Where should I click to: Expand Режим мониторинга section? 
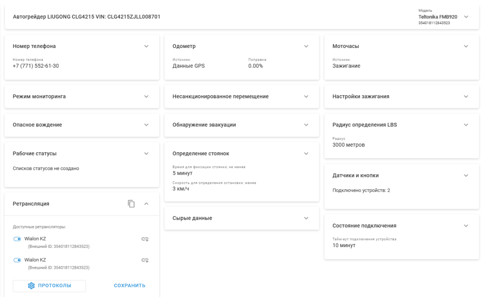click(146, 96)
